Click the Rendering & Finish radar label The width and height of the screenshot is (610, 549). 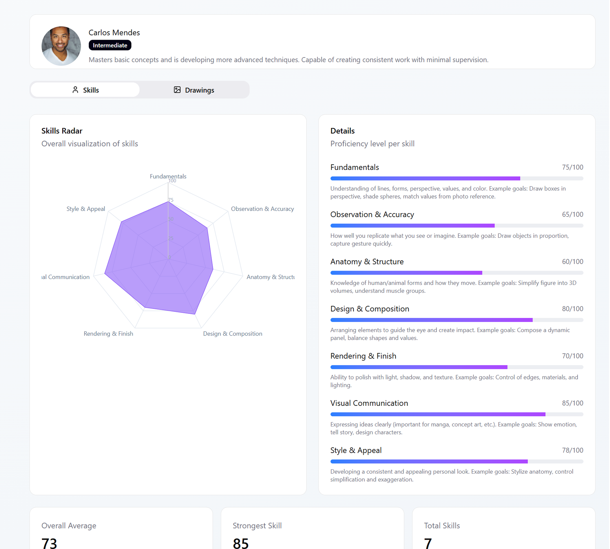(x=108, y=333)
